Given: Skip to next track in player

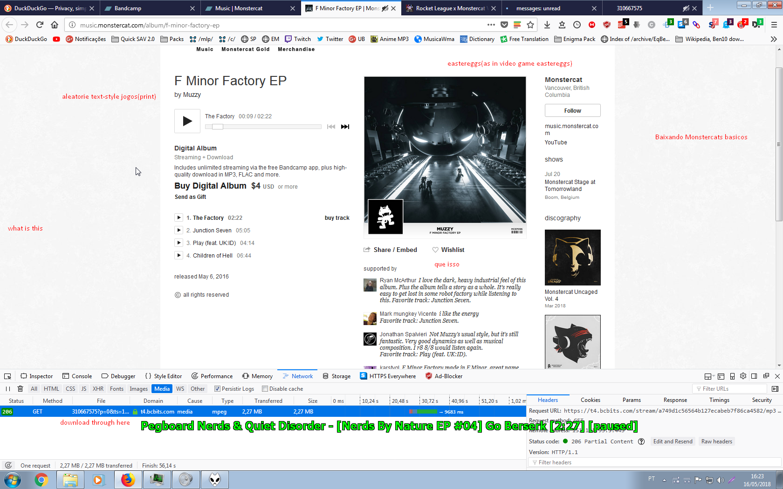Looking at the screenshot, I should click(345, 127).
